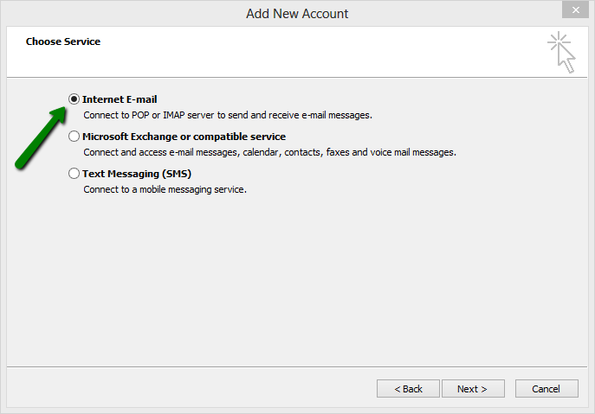This screenshot has width=595, height=414.
Task: Go back with the < Back button
Action: (x=408, y=389)
